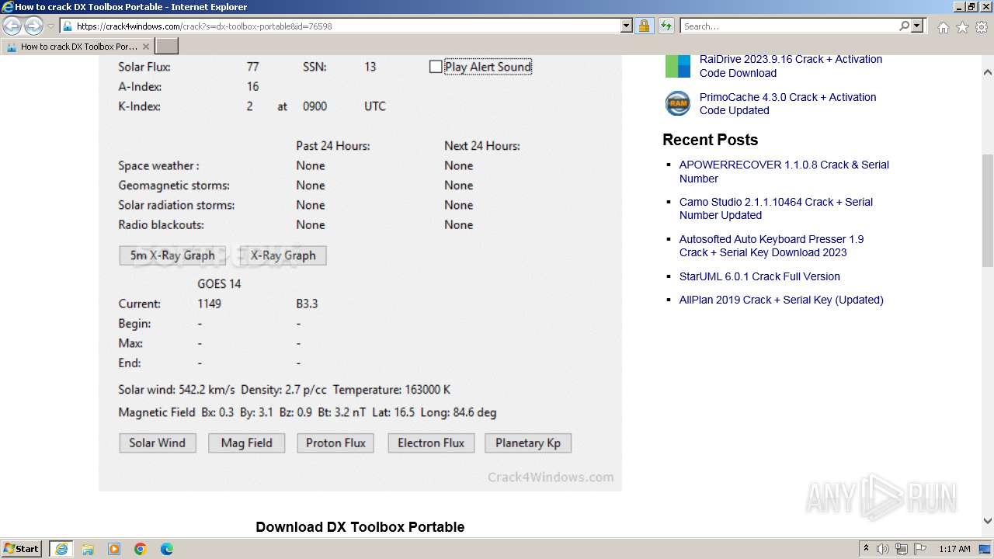
Task: Open Internet Explorer from taskbar
Action: (x=61, y=549)
